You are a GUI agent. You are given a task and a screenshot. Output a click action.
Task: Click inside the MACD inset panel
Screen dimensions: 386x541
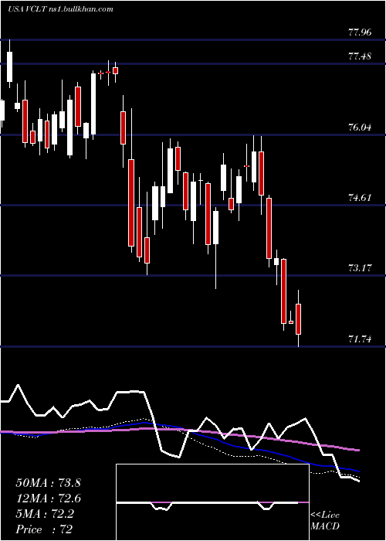(x=212, y=502)
